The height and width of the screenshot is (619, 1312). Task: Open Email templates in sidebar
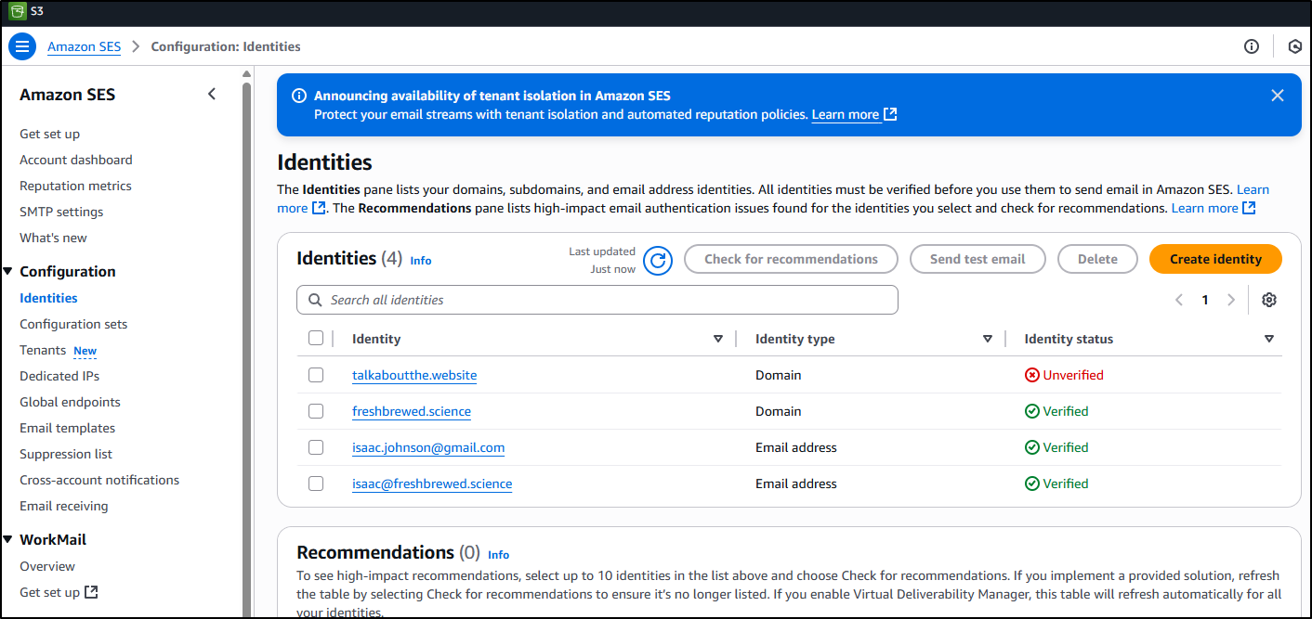[x=67, y=428]
